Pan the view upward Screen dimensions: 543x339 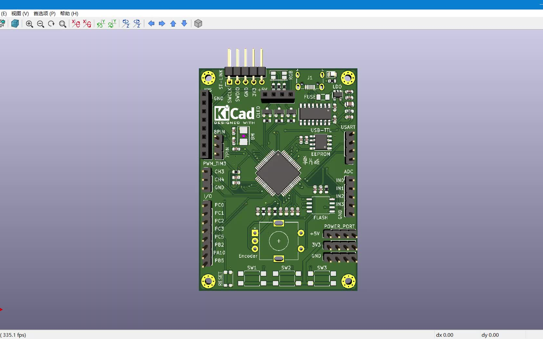pos(173,24)
